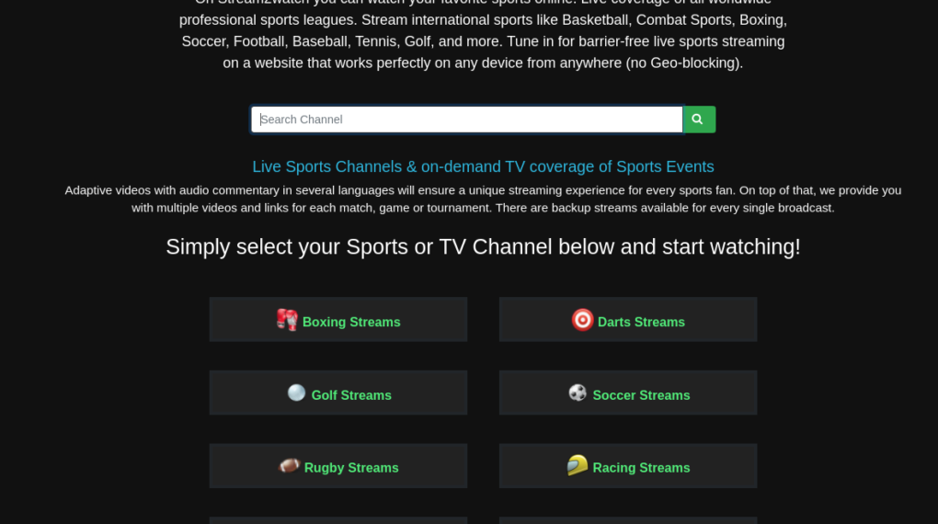The height and width of the screenshot is (524, 938).
Task: Focus the Search Channel input field
Action: coord(466,120)
